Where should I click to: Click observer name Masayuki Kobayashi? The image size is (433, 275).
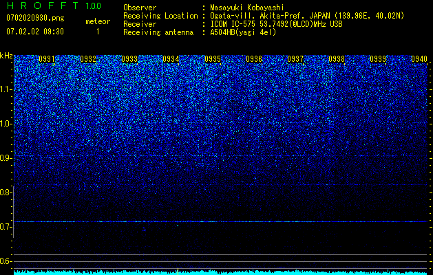[x=247, y=8]
